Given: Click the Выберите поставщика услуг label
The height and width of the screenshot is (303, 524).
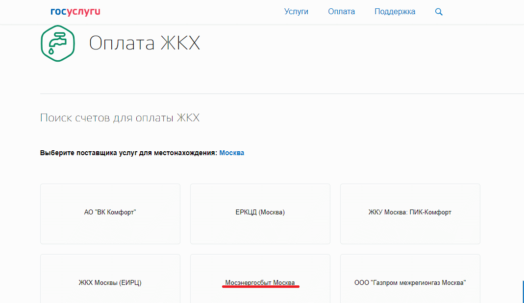Looking at the screenshot, I should (128, 153).
